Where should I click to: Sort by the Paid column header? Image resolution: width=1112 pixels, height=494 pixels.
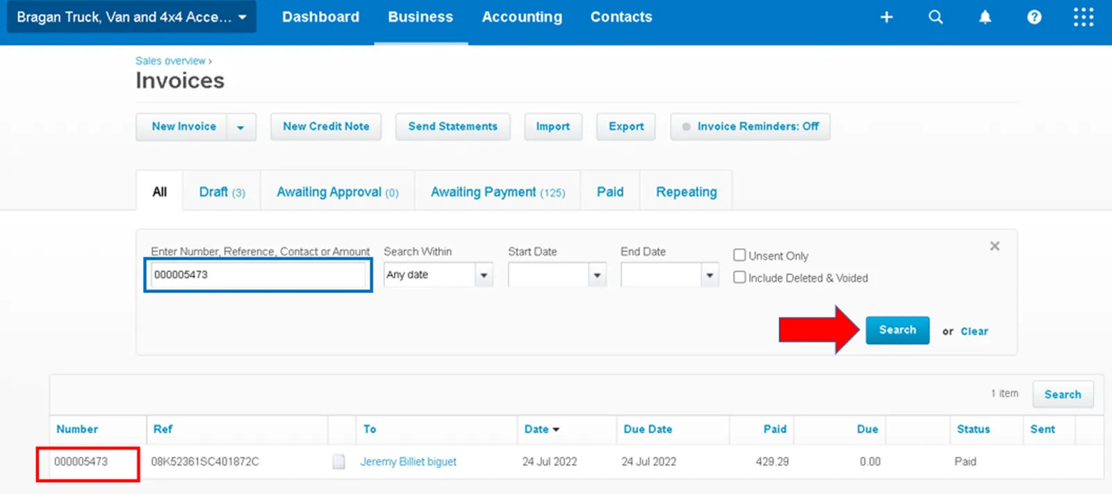pyautogui.click(x=775, y=429)
